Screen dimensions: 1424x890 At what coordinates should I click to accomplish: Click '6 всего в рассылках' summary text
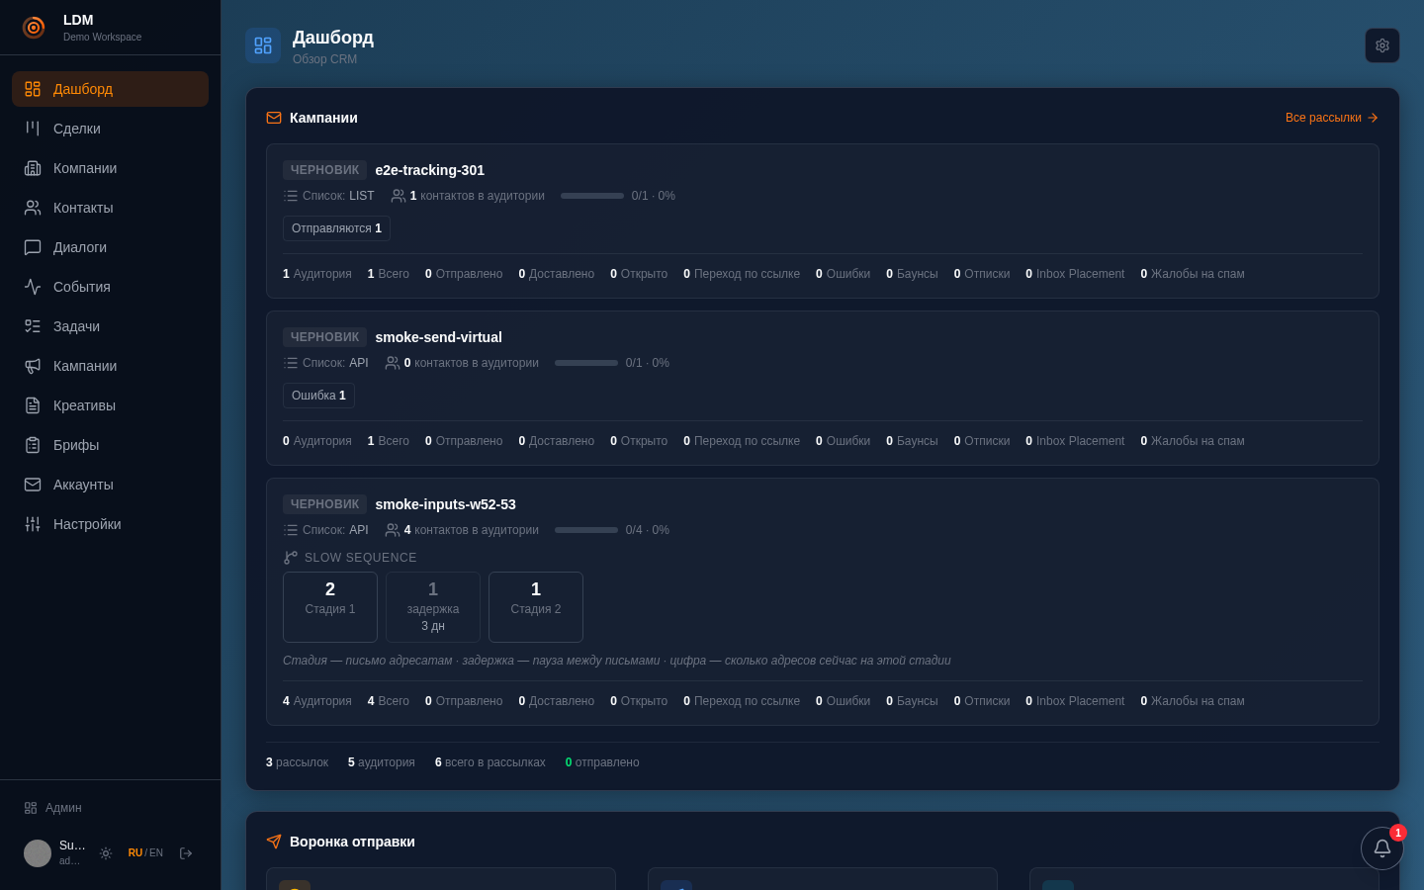tap(490, 762)
